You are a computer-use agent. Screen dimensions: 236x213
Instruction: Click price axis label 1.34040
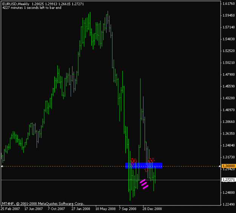coord(228,146)
